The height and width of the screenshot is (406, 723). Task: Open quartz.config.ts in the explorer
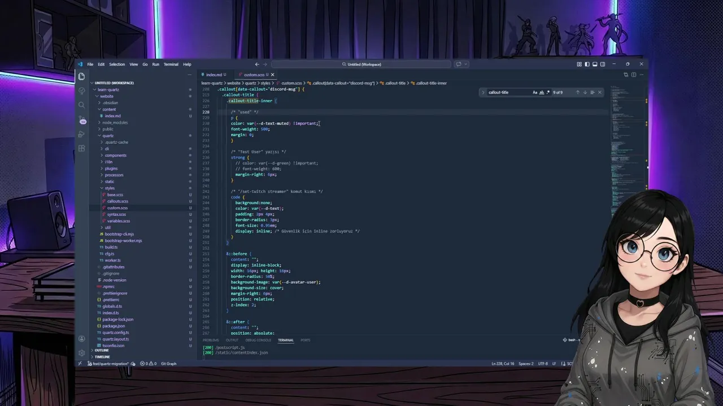[115, 333]
